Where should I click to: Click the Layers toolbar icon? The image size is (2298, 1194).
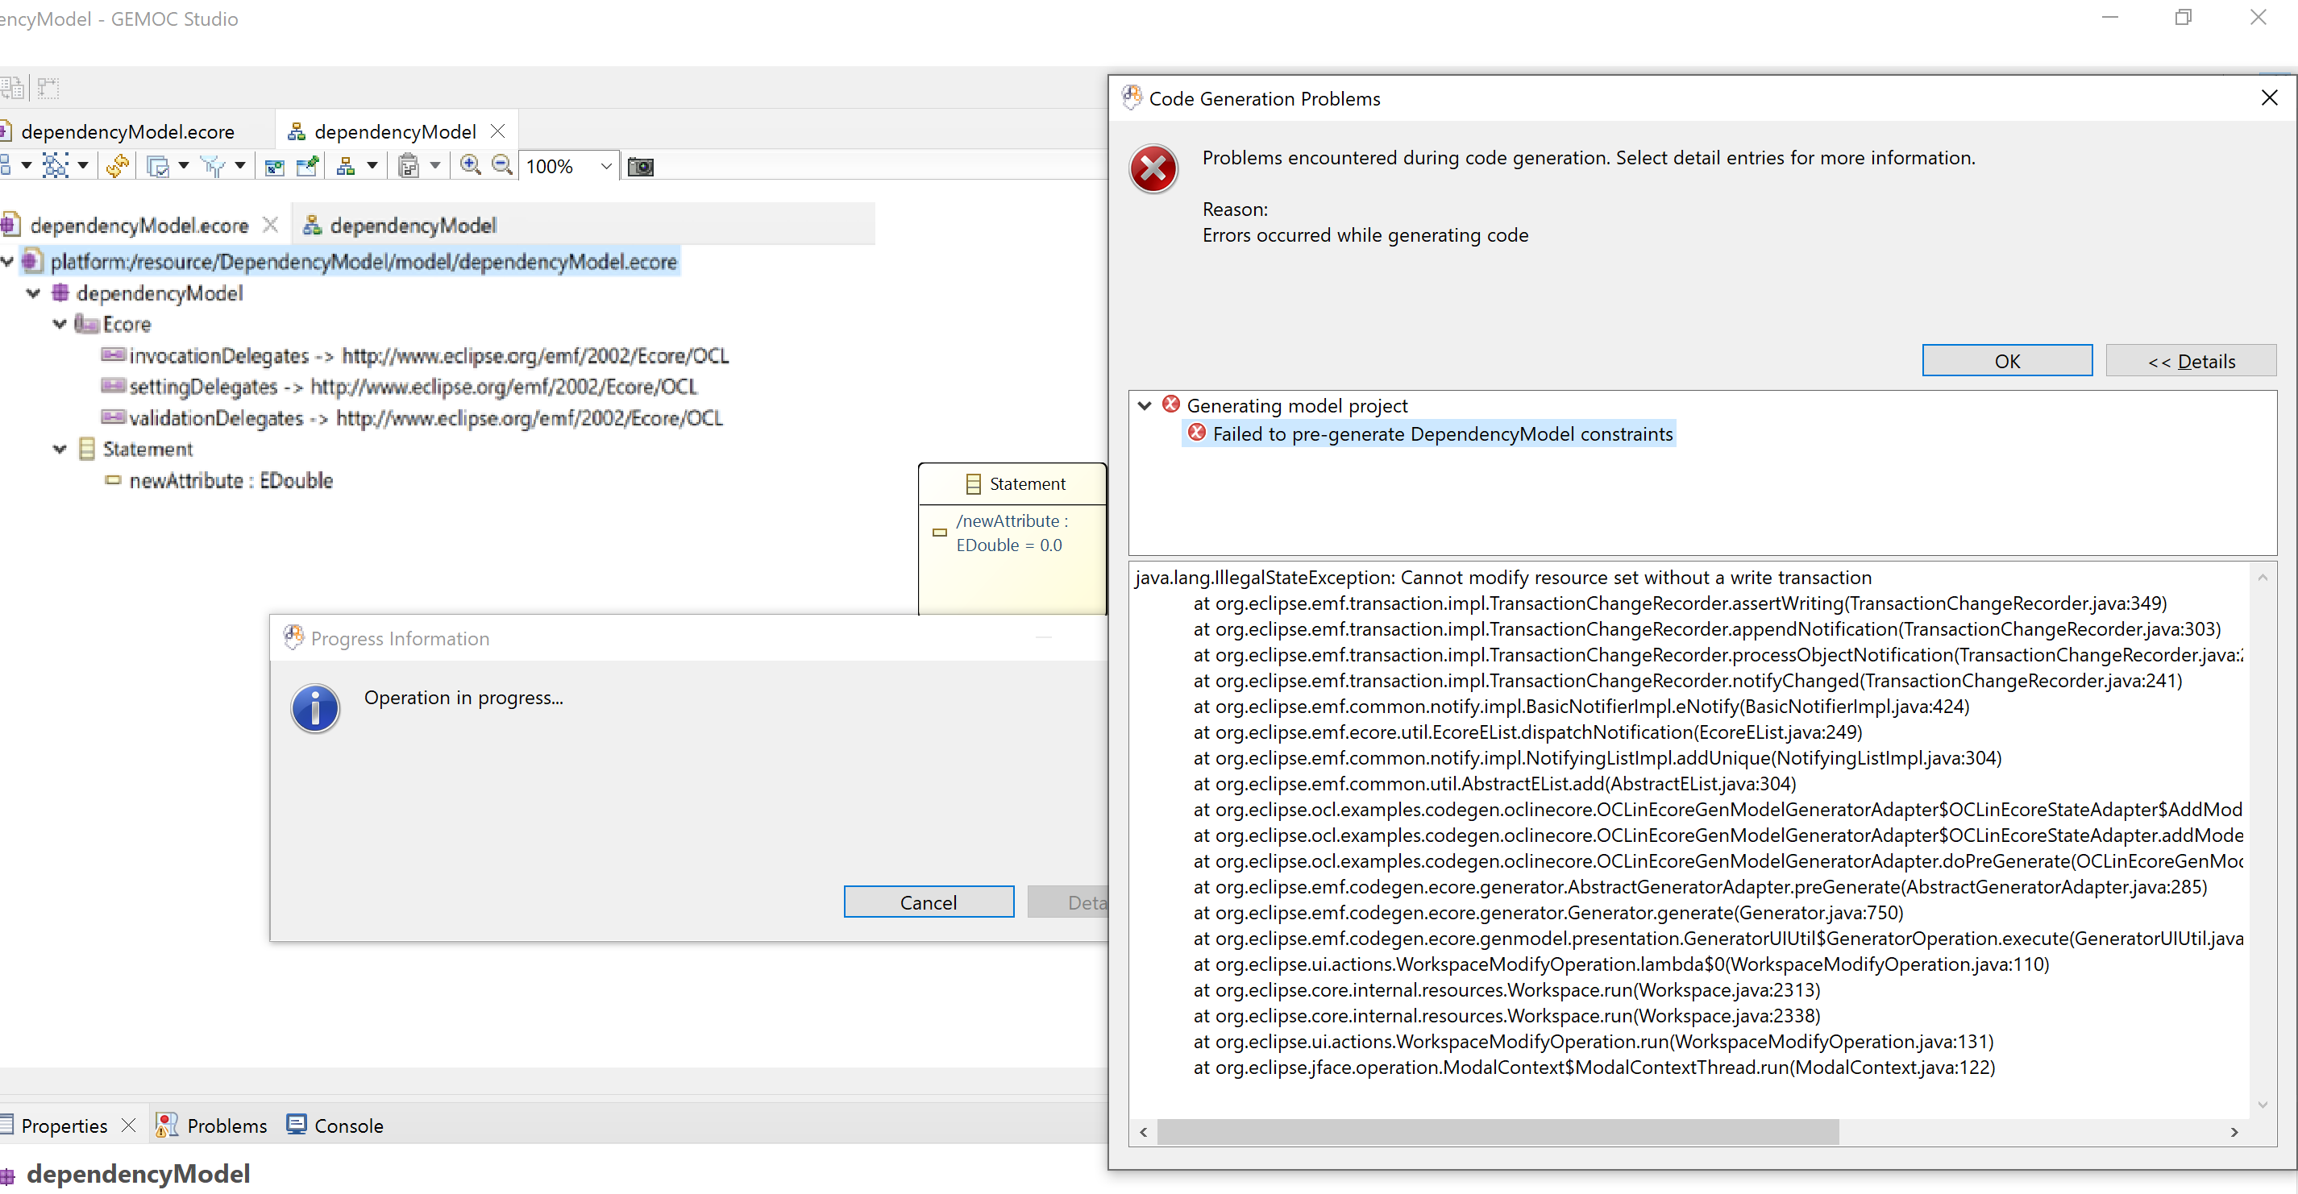158,166
